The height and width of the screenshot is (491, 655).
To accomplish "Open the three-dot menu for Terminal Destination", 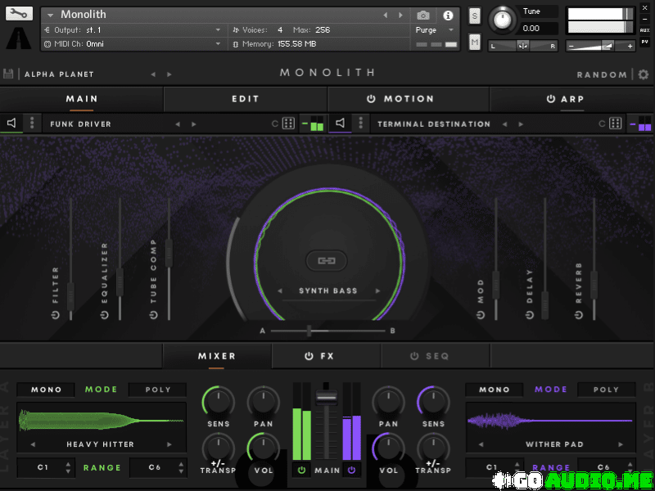I will pos(359,124).
